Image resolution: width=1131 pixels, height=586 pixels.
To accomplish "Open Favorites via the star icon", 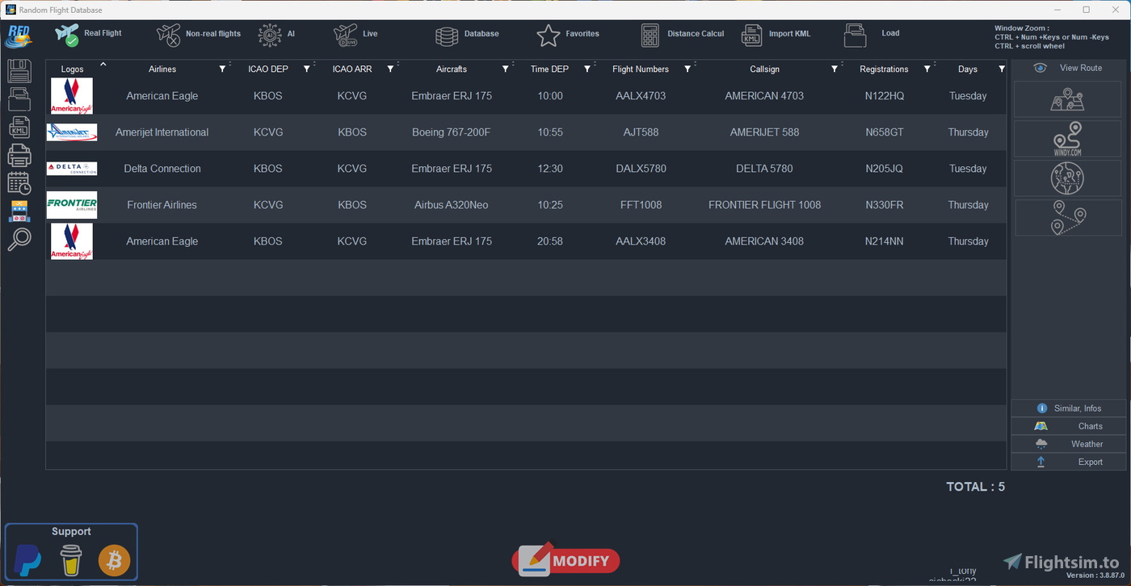I will coord(548,36).
